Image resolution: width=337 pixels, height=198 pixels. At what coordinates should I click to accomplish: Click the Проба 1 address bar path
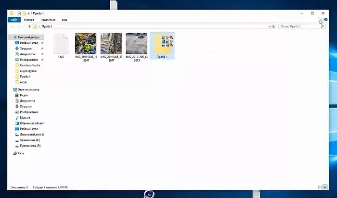pyautogui.click(x=47, y=26)
